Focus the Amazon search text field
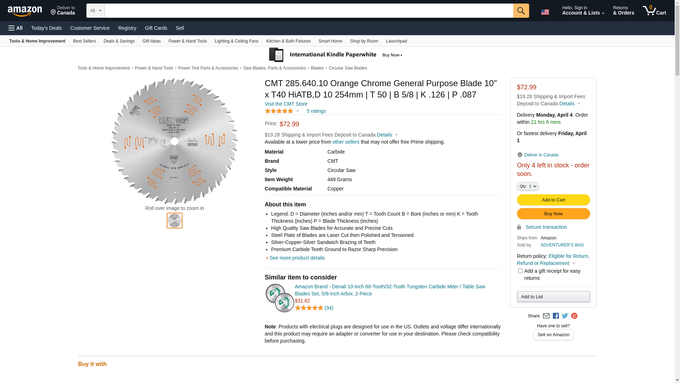Viewport: 680px width, 383px height. (308, 11)
